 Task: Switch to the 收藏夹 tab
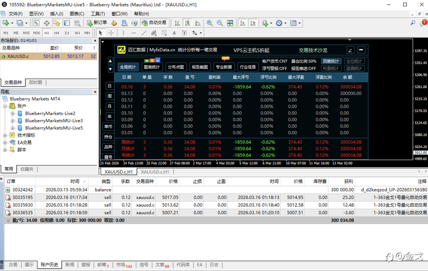point(27,169)
